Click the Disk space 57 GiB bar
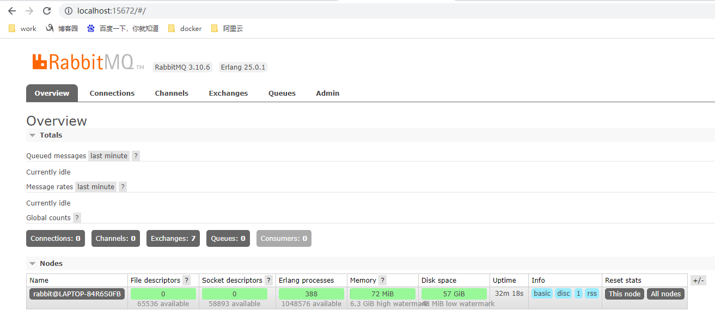 (454, 294)
